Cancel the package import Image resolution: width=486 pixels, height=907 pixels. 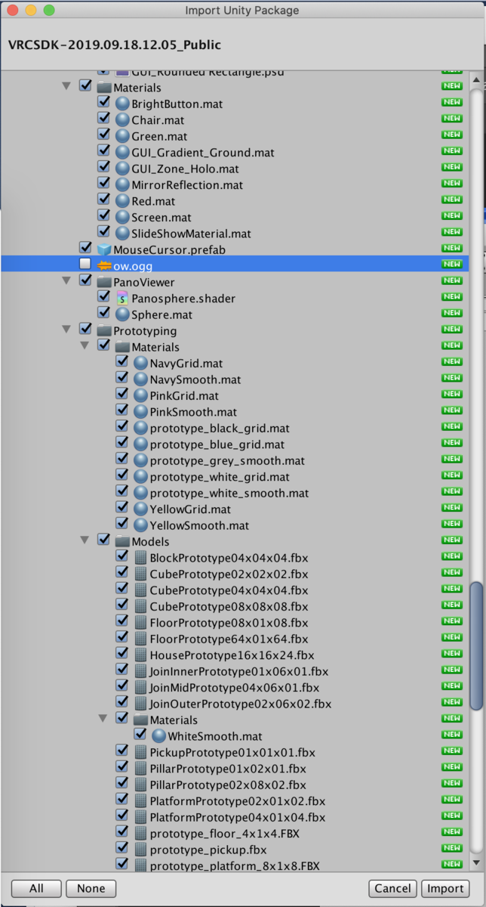coord(392,888)
